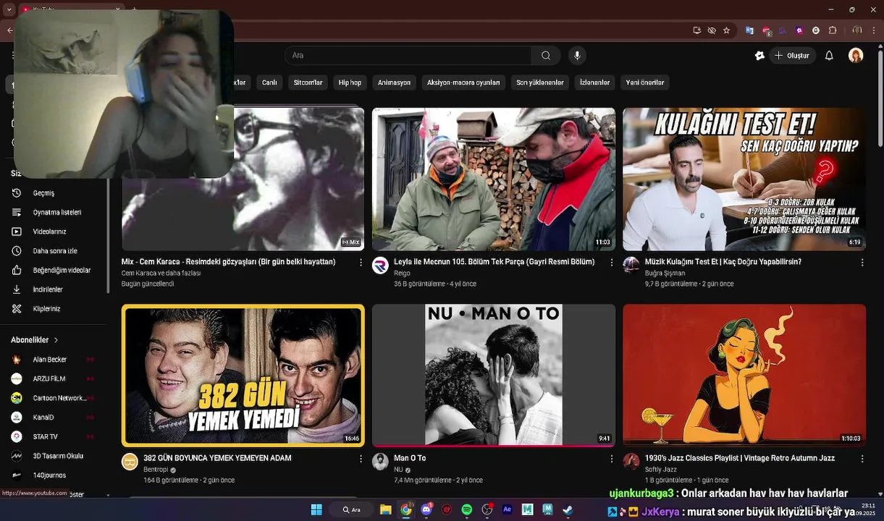Expand the Abonelikler section chevron

(x=56, y=340)
